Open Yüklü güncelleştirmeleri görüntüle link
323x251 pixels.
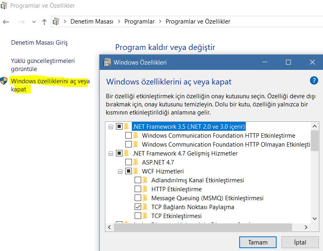[x=43, y=65]
